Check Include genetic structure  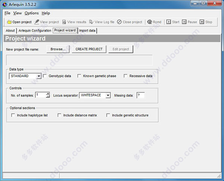click(x=108, y=115)
